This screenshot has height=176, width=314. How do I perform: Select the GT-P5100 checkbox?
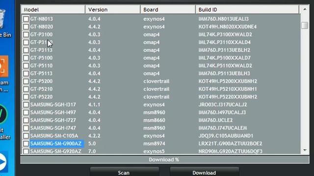tap(26, 58)
